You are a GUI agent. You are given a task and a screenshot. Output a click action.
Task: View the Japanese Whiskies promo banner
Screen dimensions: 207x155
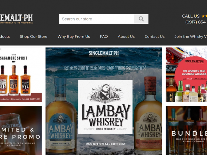186,75
